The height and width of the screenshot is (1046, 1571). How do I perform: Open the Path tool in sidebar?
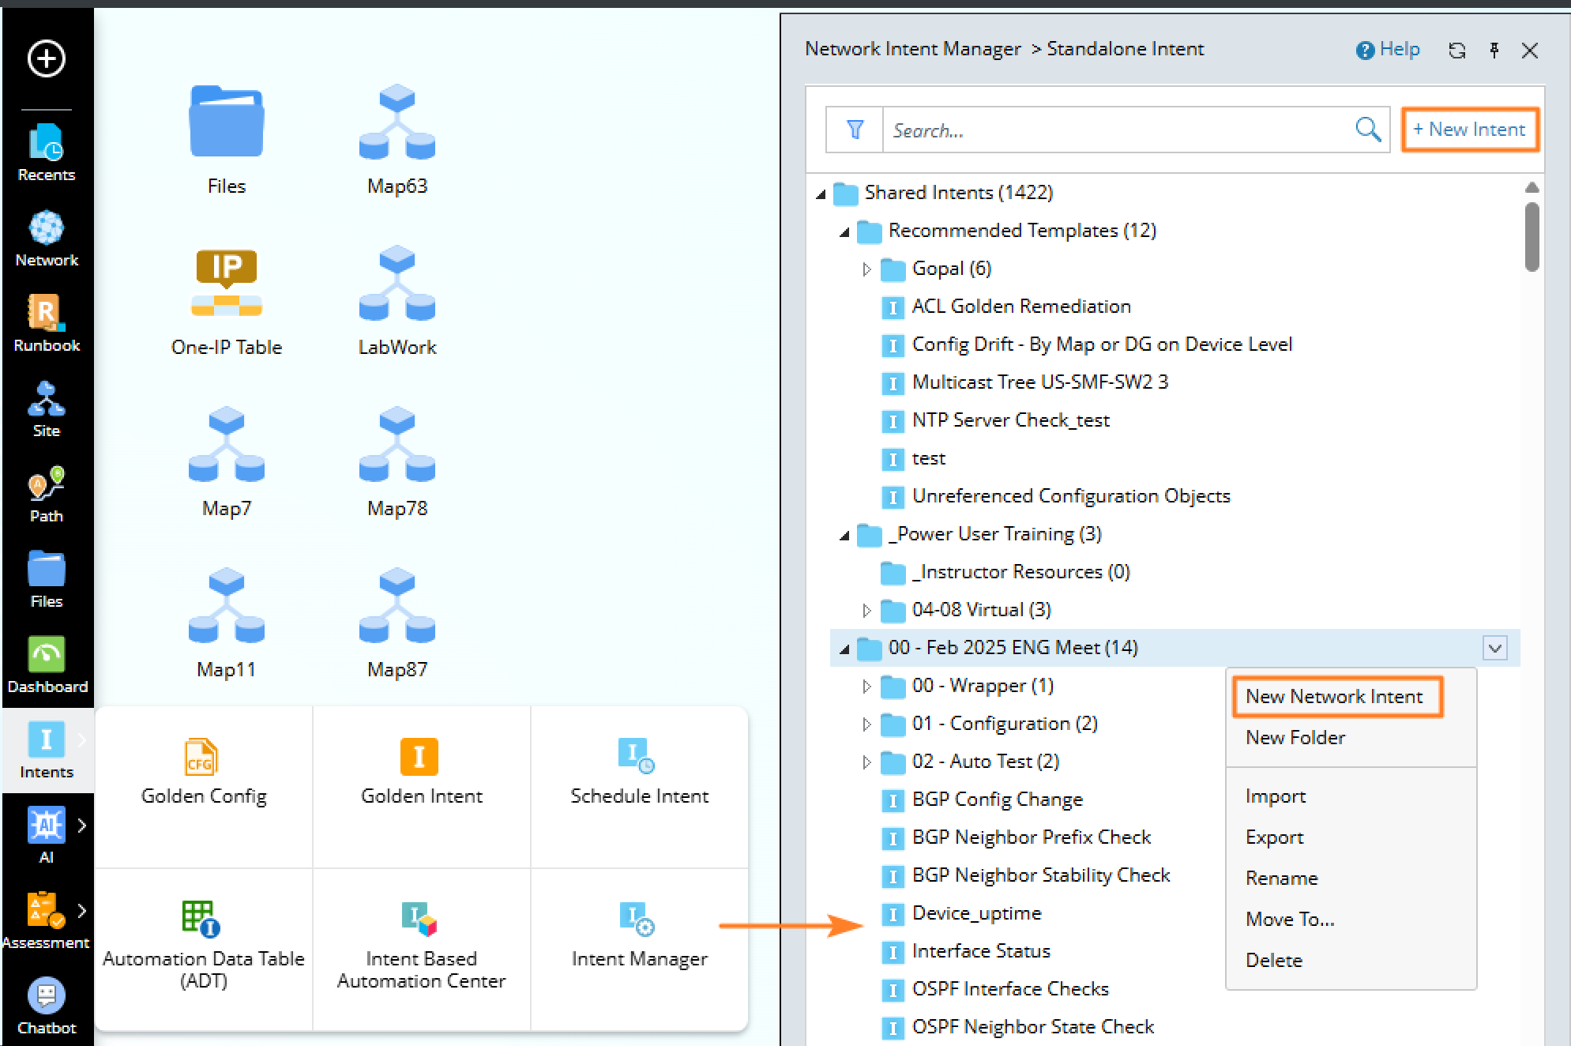coord(47,495)
